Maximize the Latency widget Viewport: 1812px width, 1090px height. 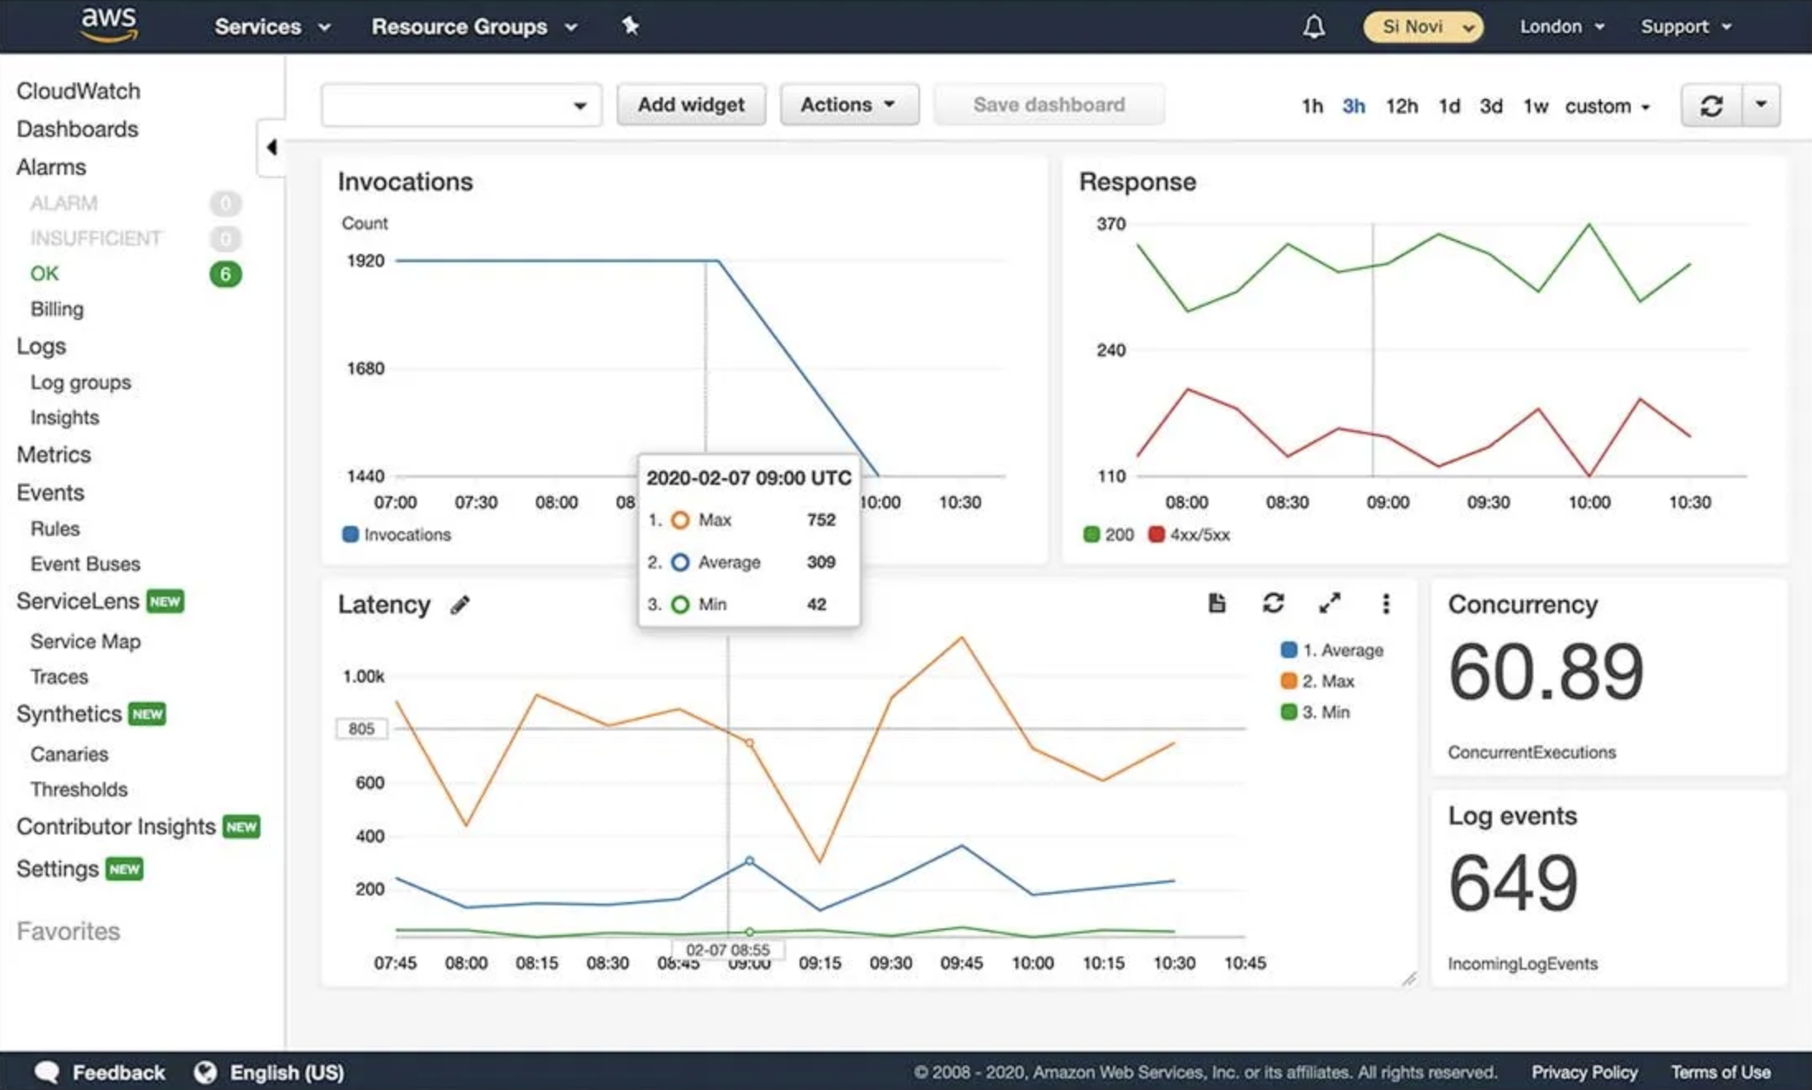point(1329,604)
